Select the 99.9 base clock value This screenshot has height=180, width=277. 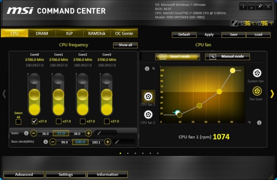64,142
